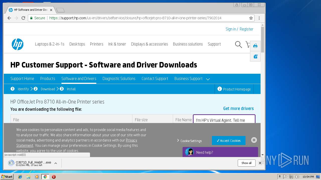
Task: Reload the page with refresh icon
Action: pos(23,18)
